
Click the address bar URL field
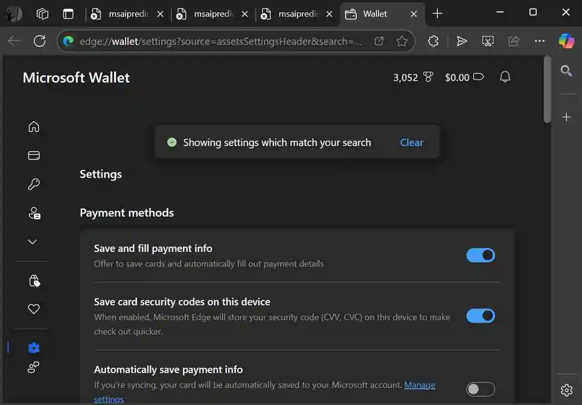pyautogui.click(x=220, y=42)
